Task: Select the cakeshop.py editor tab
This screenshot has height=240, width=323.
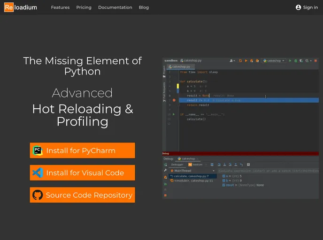Action: pyautogui.click(x=181, y=67)
